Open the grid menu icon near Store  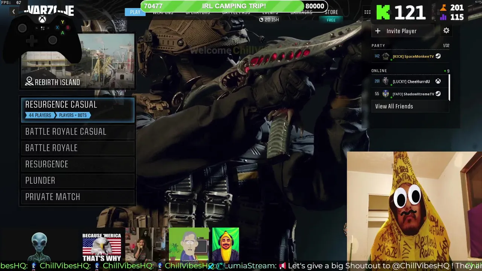click(x=367, y=12)
